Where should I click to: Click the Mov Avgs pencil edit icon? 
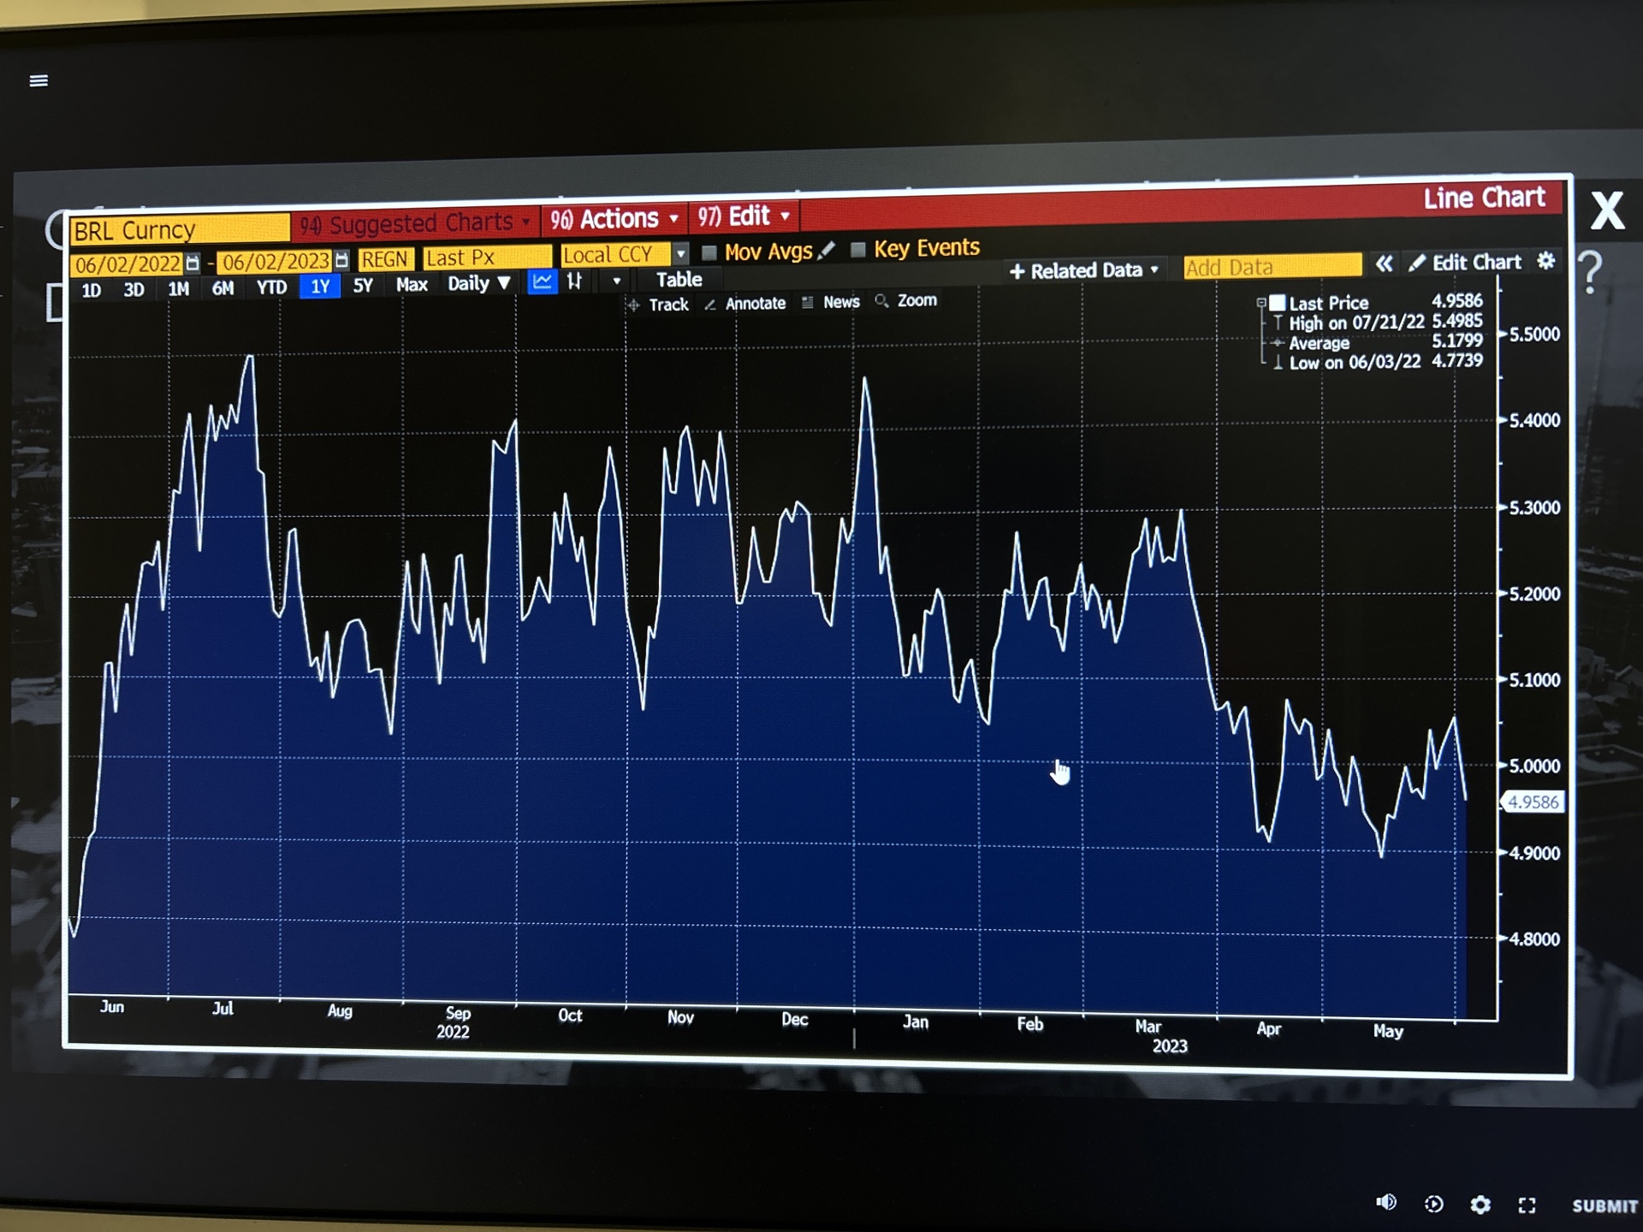(x=827, y=251)
